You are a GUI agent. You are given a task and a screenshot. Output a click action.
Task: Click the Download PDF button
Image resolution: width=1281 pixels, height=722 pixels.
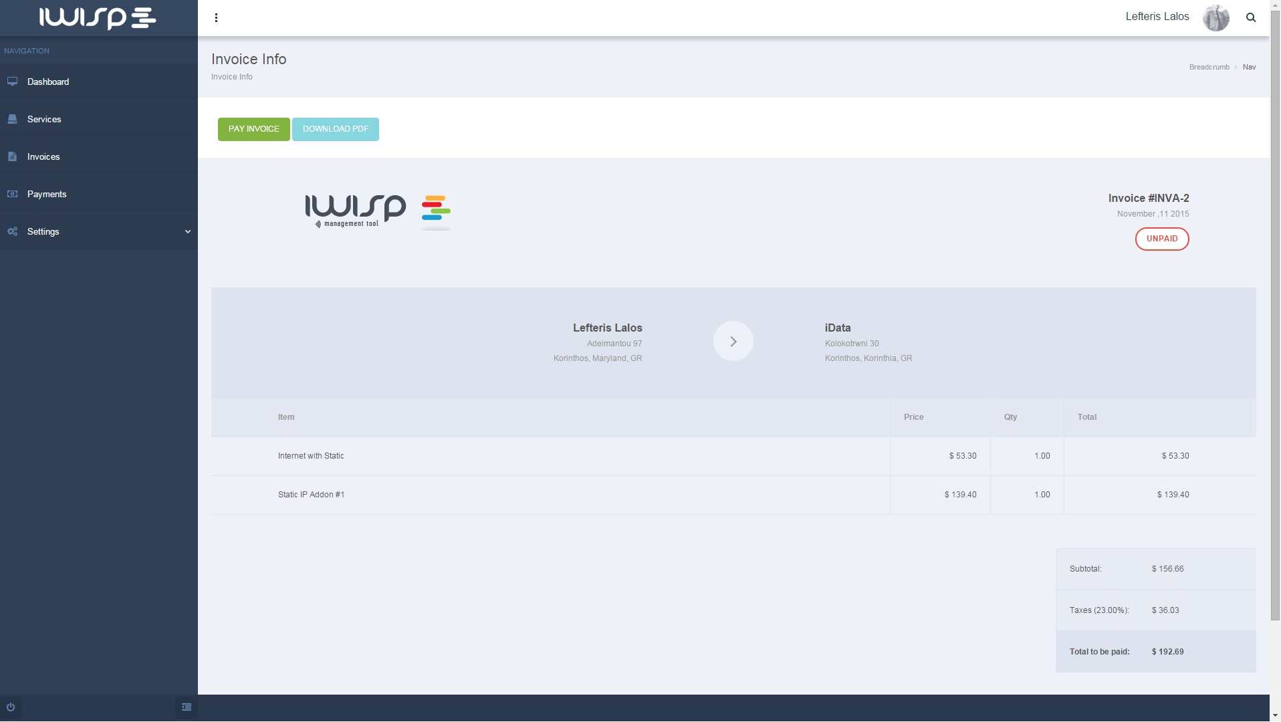335,129
